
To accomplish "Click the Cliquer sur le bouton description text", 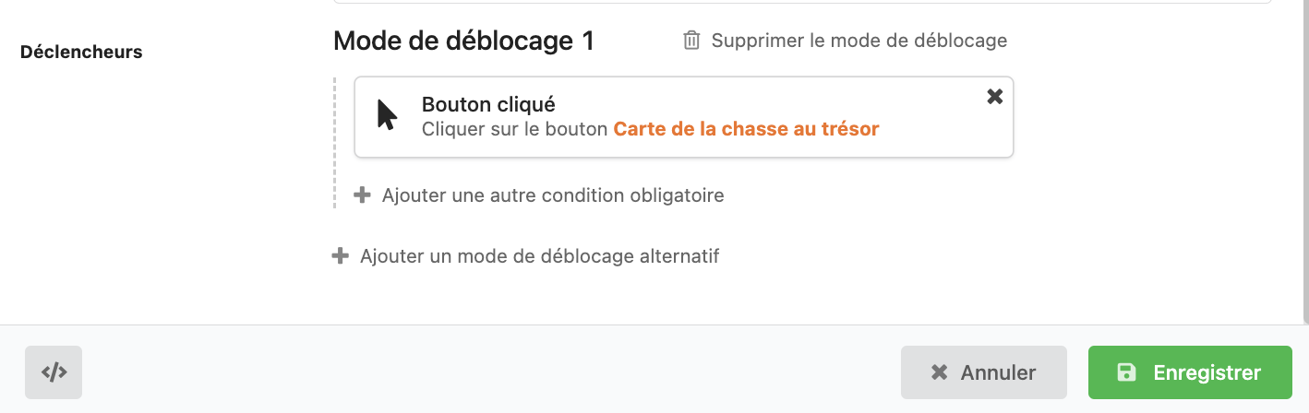I will tap(515, 129).
